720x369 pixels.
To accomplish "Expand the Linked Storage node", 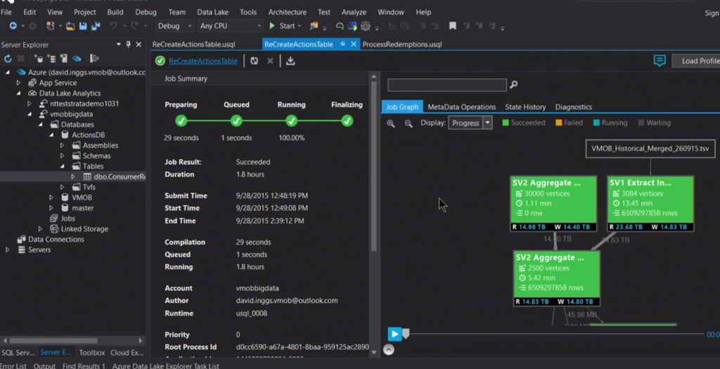I will click(41, 229).
